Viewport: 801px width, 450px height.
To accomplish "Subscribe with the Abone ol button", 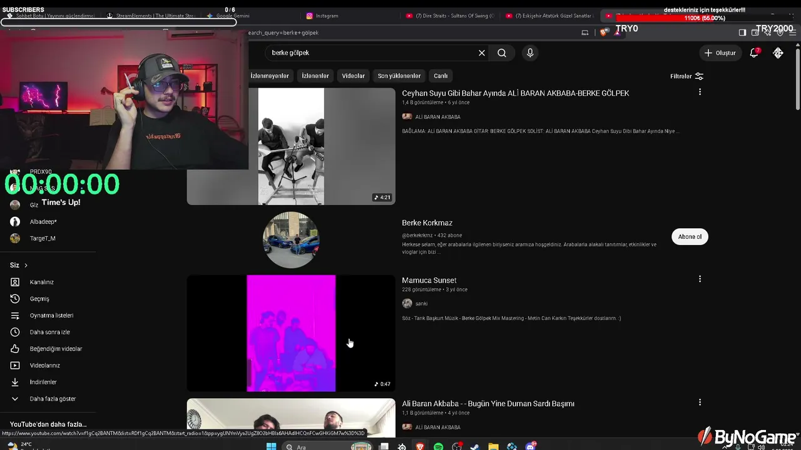I will [x=690, y=237].
